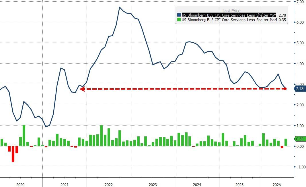The width and height of the screenshot is (306, 187).
Task: Select the Core Services Less Shelter YoY legend label
Action: [229, 15]
